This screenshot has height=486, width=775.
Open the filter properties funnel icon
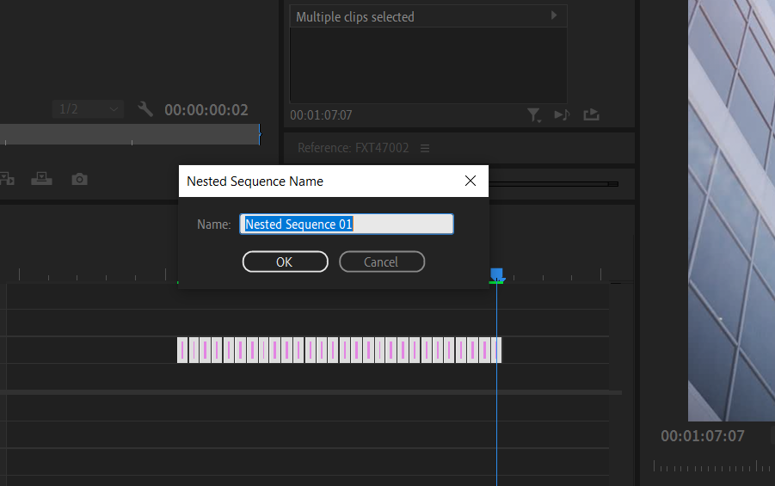tap(534, 115)
